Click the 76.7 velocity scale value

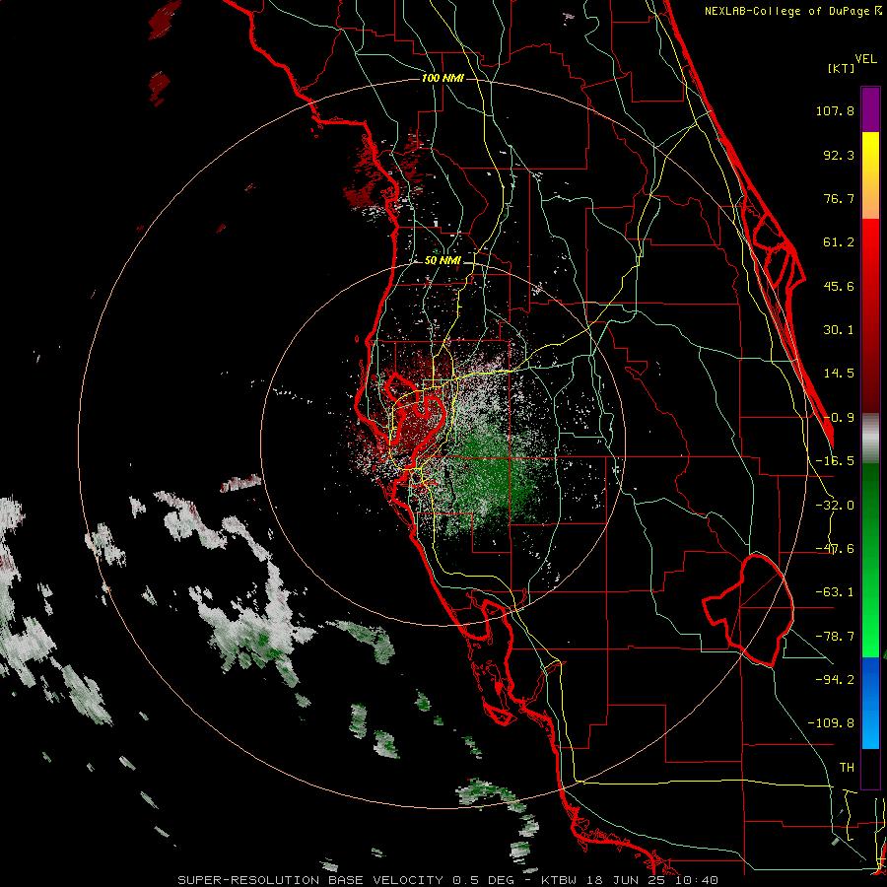[x=839, y=198]
